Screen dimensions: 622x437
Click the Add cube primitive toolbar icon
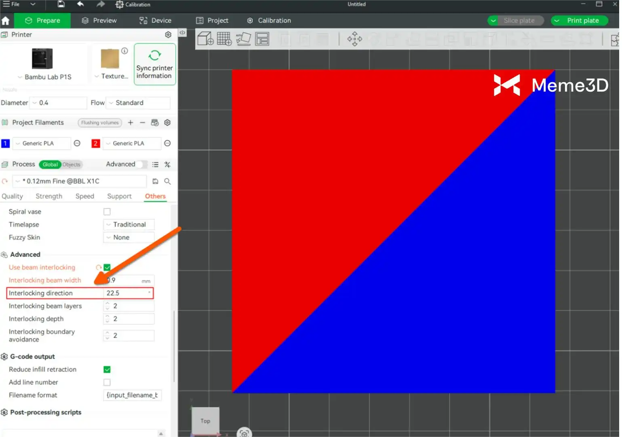pos(205,39)
